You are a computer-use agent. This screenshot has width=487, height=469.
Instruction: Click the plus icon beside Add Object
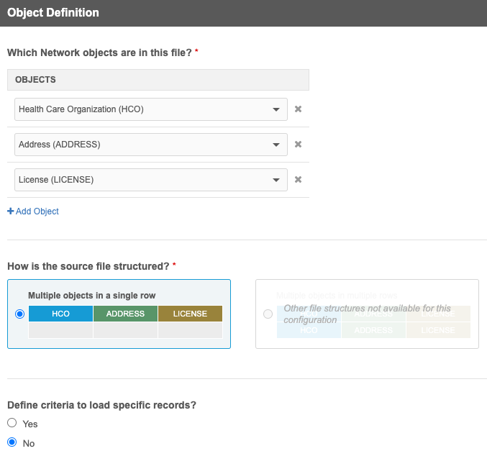pyautogui.click(x=10, y=211)
